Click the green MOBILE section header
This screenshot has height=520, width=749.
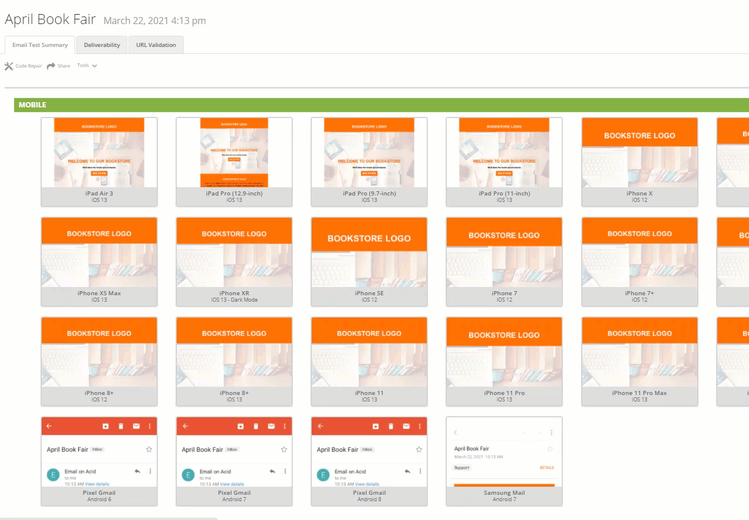pos(382,105)
